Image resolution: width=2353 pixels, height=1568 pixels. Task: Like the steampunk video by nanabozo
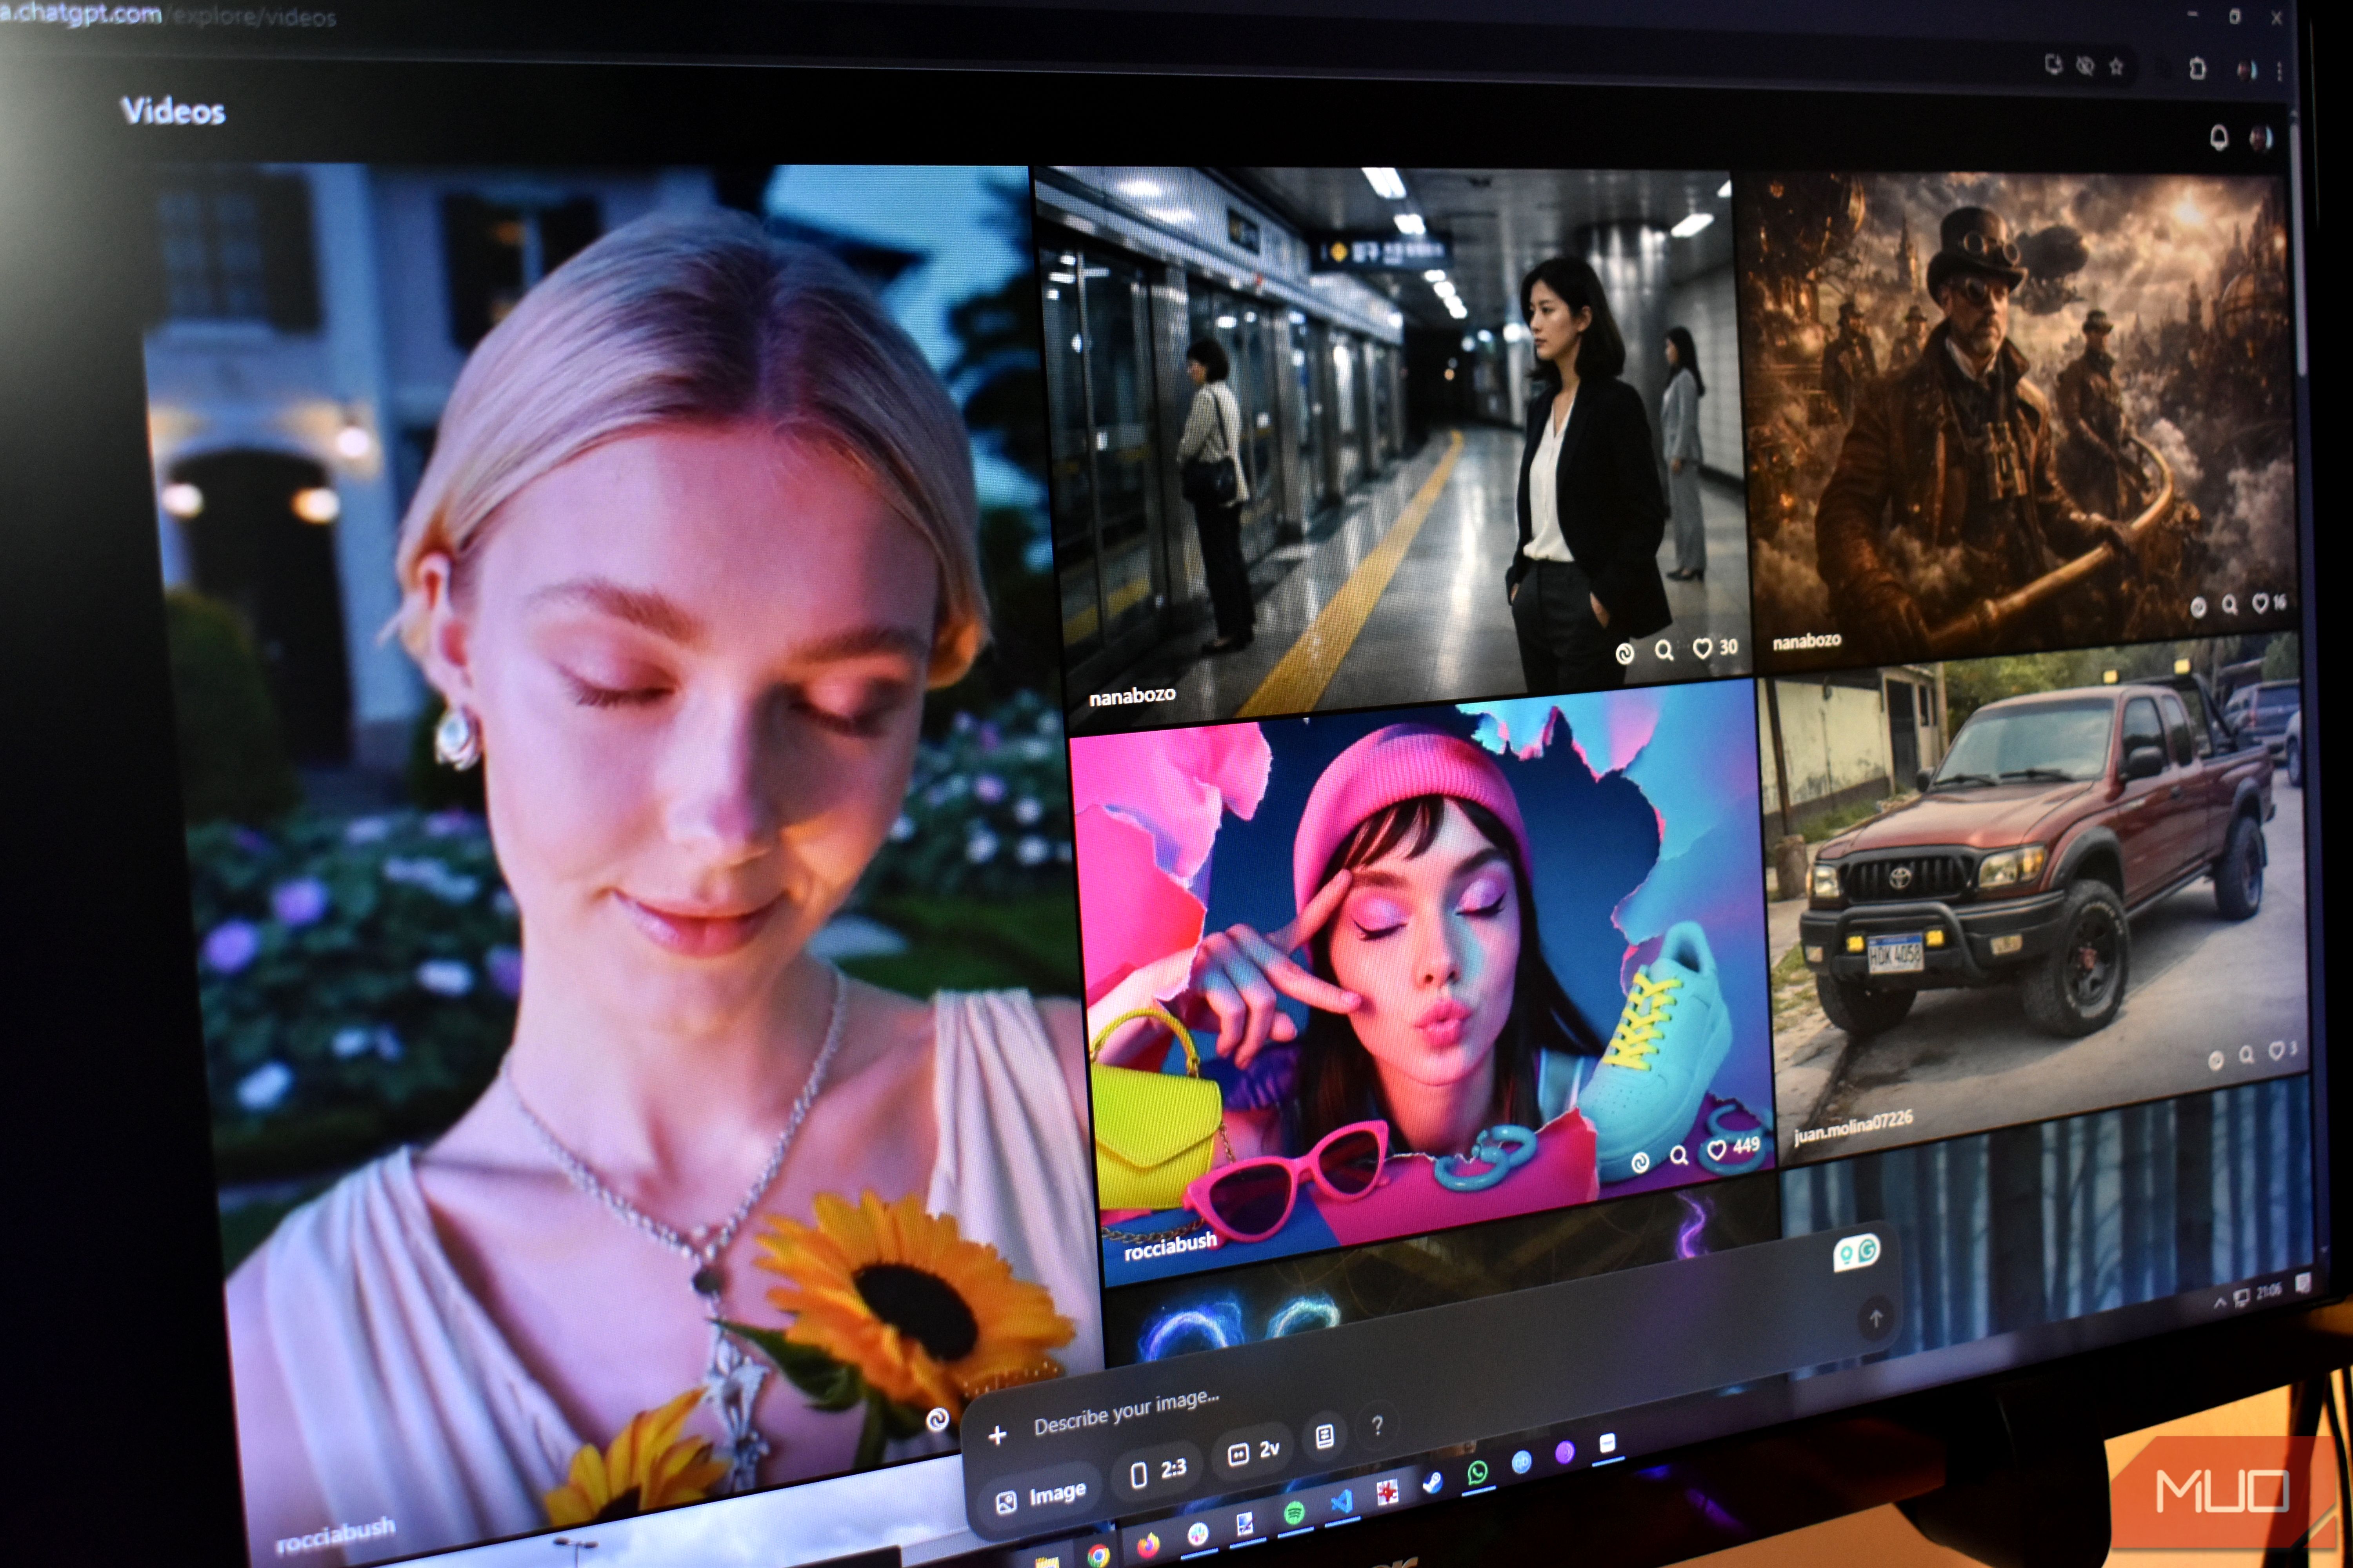click(x=2260, y=603)
